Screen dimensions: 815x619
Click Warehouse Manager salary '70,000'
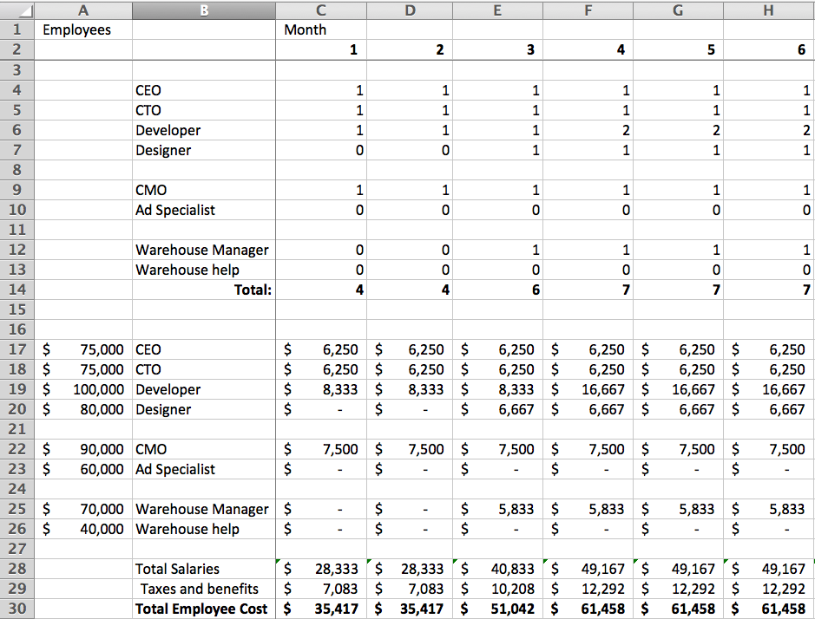click(83, 509)
